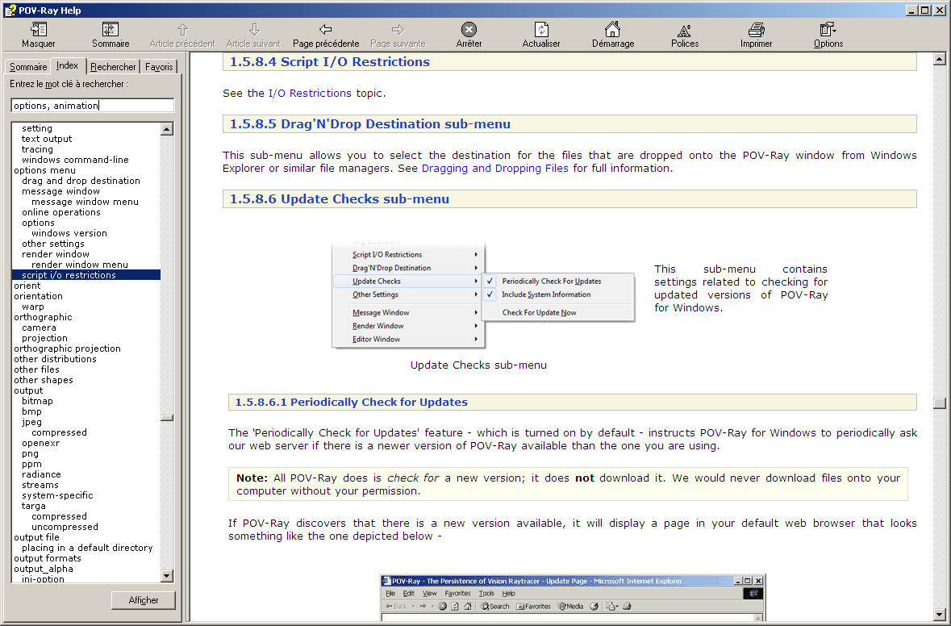Open the Options toolbar menu
This screenshot has height=626, width=951.
(828, 31)
